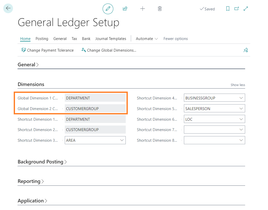Click the Share icon in the top toolbar
Viewport: 268px width, 210px height.
(125, 8)
